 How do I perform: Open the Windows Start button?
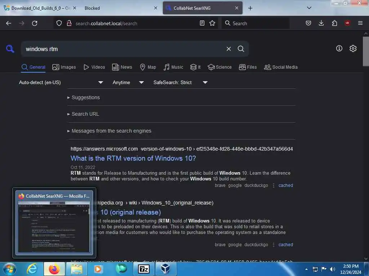(9, 269)
